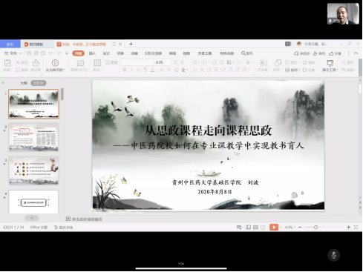
Task: Mute microphone in meeting overlay
Action: (333, 255)
